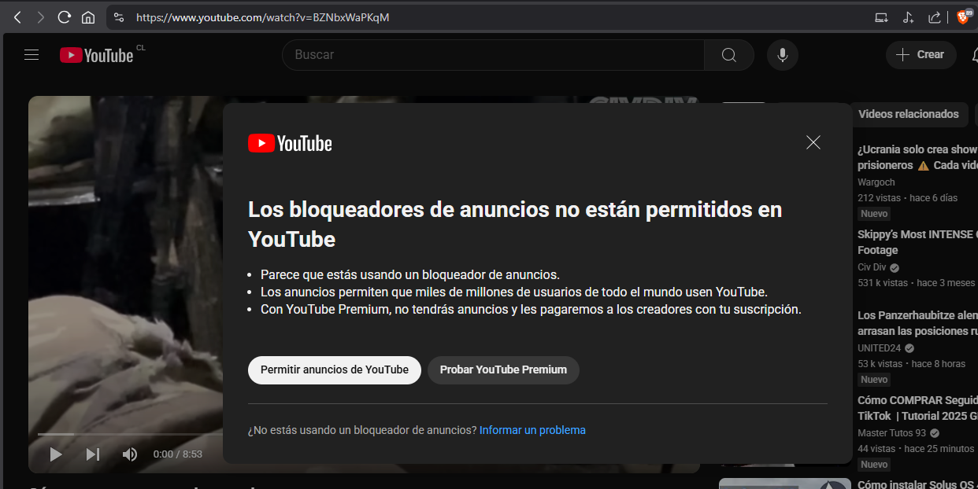
Task: Open the notifications bell
Action: pos(976,55)
